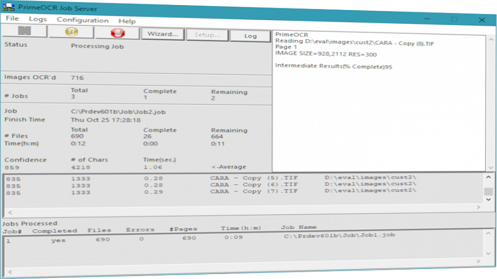
Task: Open the Logs menu
Action: 38,19
